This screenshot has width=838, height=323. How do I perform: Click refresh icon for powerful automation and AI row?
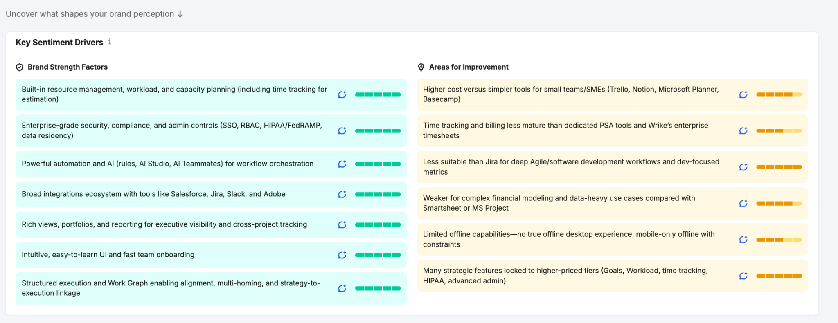(342, 164)
